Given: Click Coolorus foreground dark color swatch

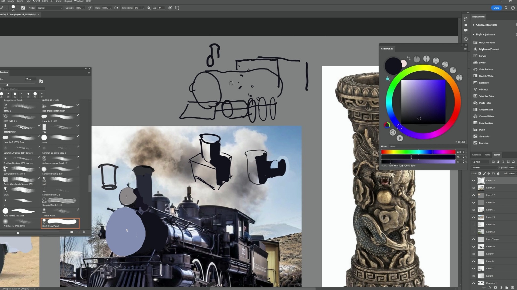Looking at the screenshot, I should coord(393,66).
